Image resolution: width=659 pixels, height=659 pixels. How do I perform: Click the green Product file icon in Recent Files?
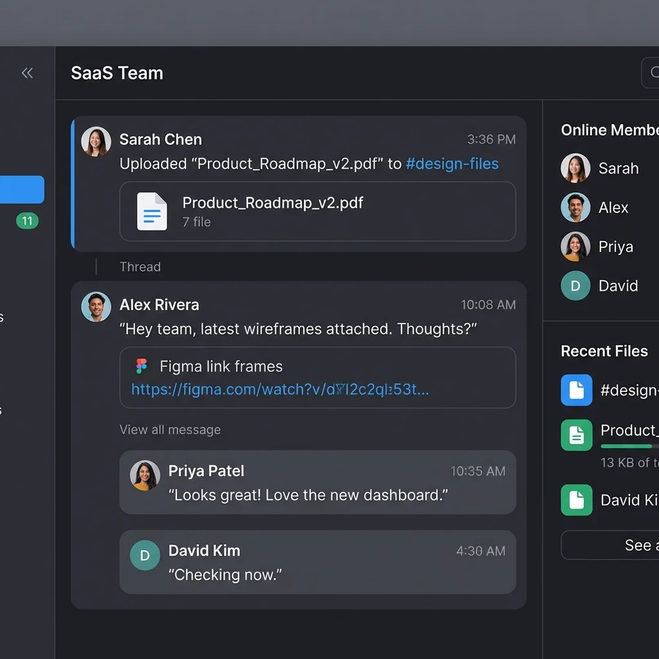[x=577, y=435]
